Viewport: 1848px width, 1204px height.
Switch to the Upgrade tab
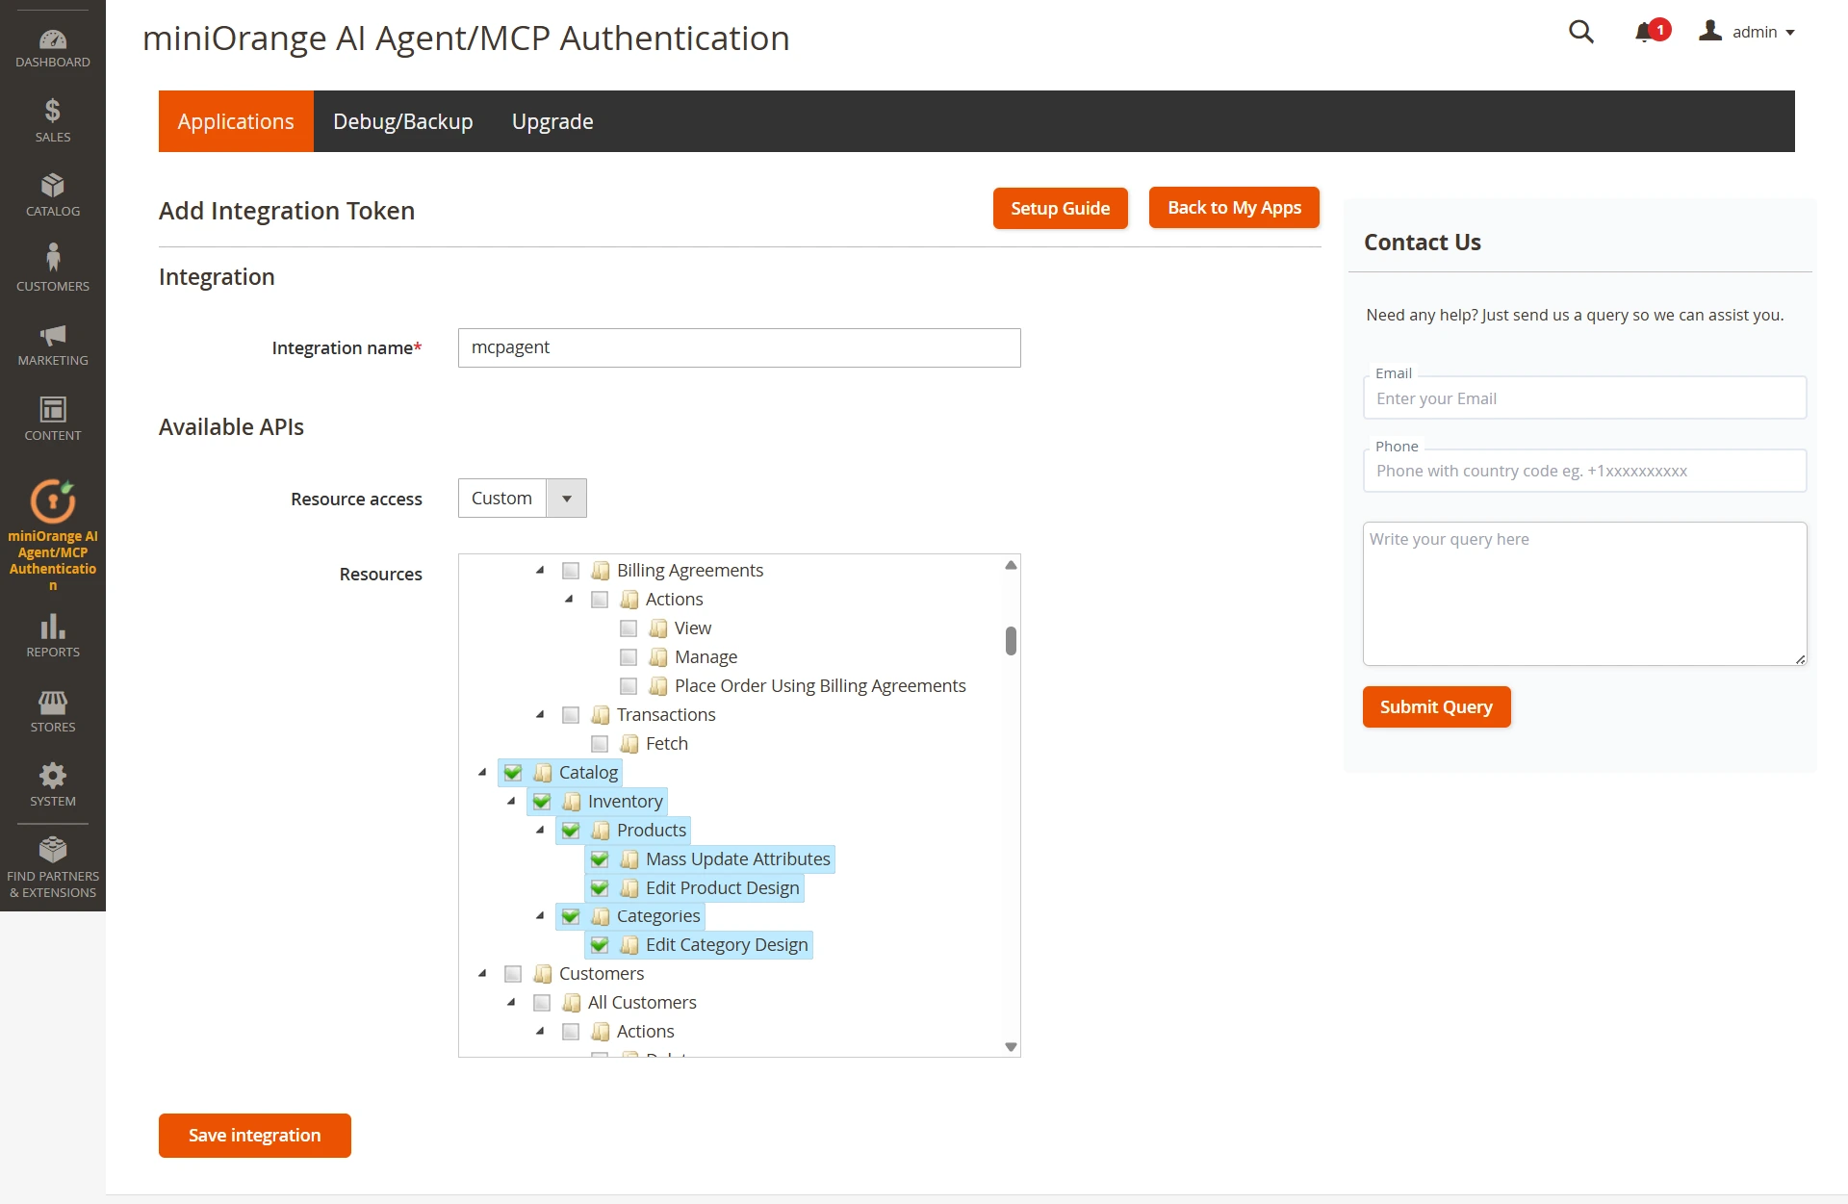(x=552, y=121)
